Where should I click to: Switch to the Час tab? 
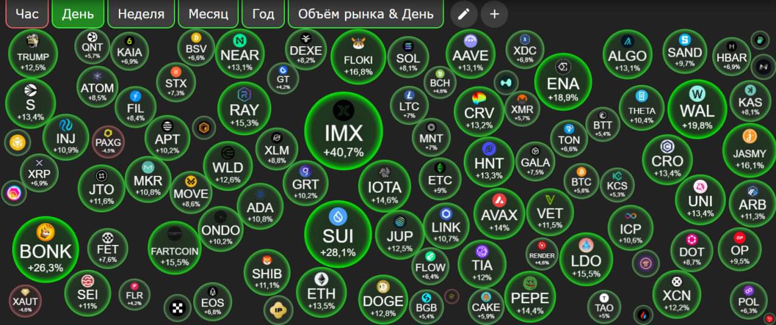coord(27,14)
